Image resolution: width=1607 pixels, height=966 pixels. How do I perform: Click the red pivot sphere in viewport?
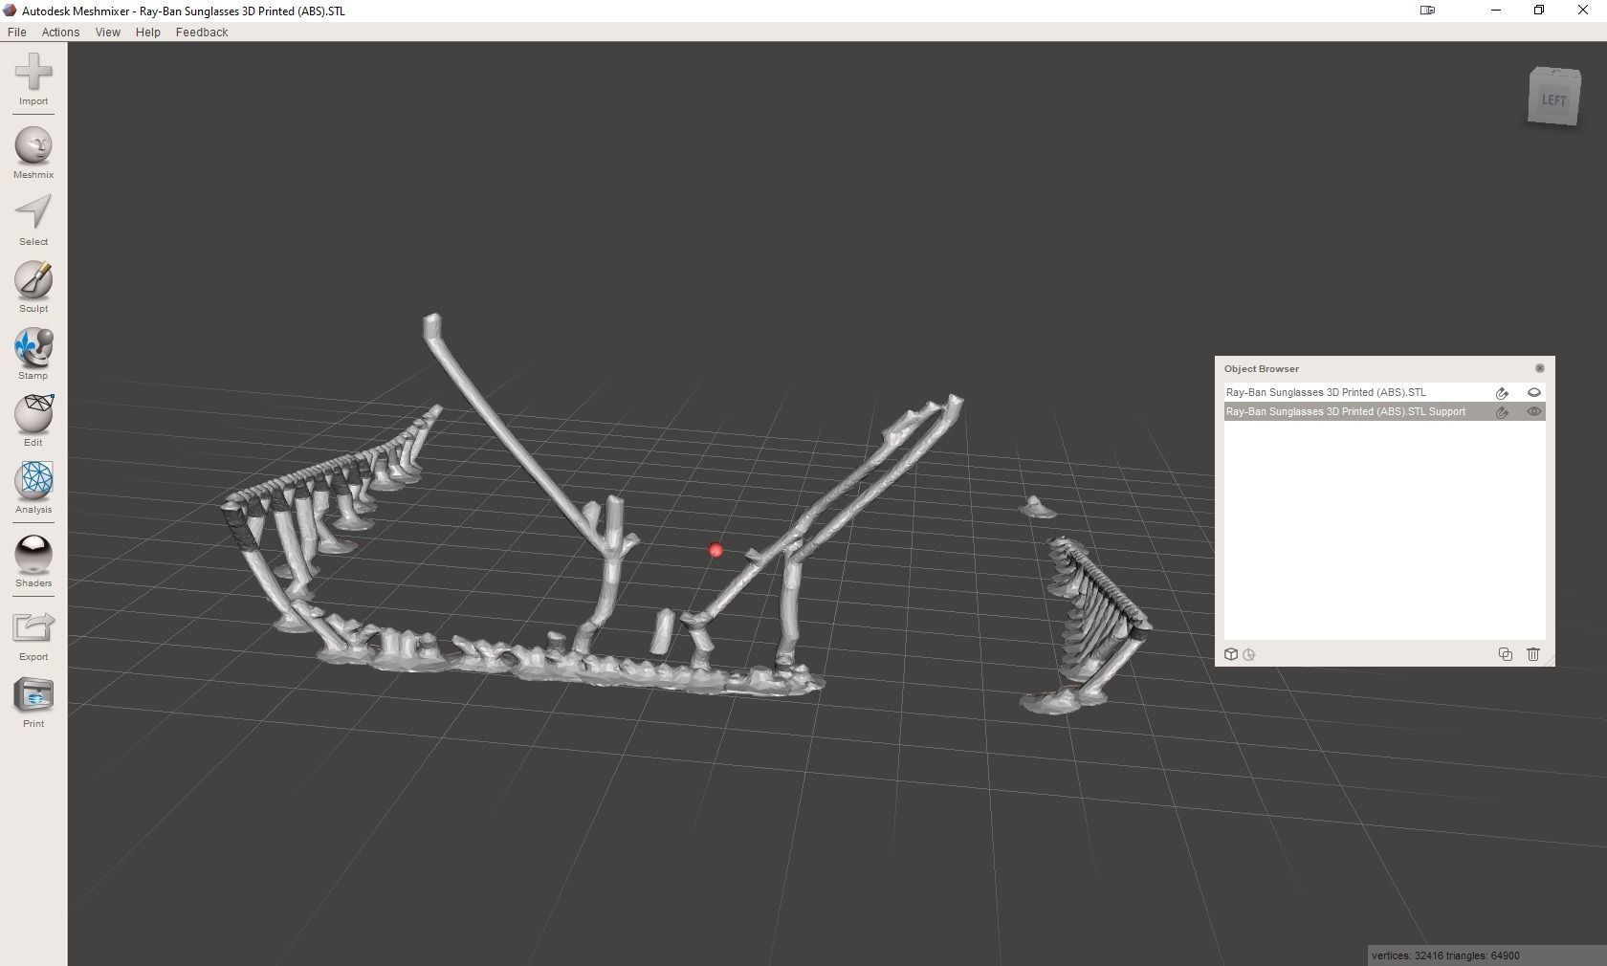pyautogui.click(x=715, y=550)
